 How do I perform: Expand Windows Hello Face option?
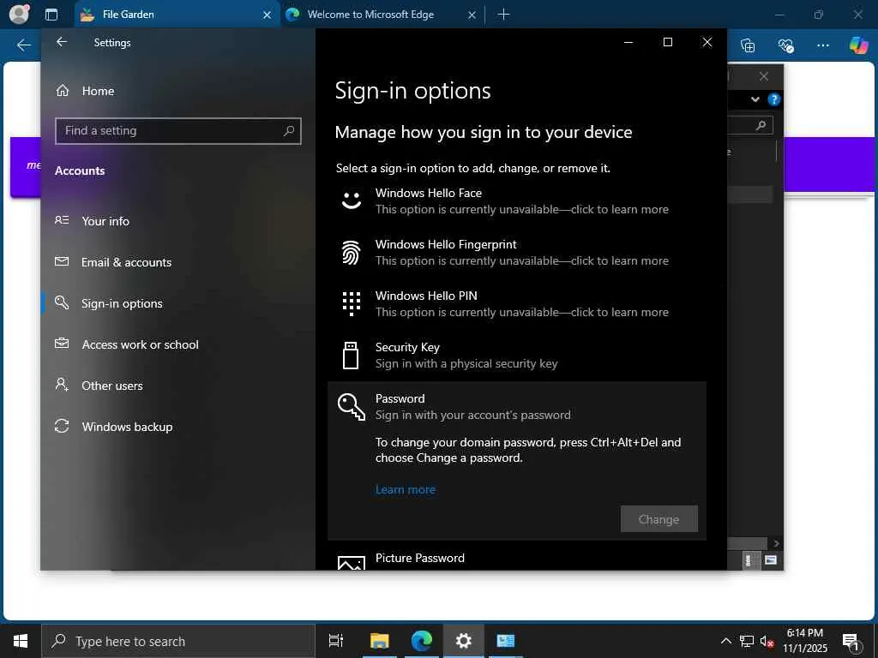[516, 200]
